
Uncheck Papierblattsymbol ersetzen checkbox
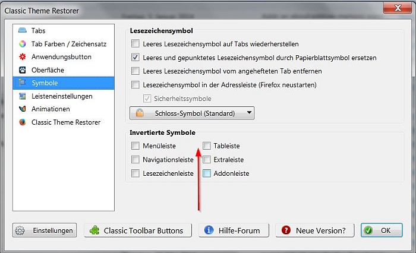pyautogui.click(x=136, y=58)
